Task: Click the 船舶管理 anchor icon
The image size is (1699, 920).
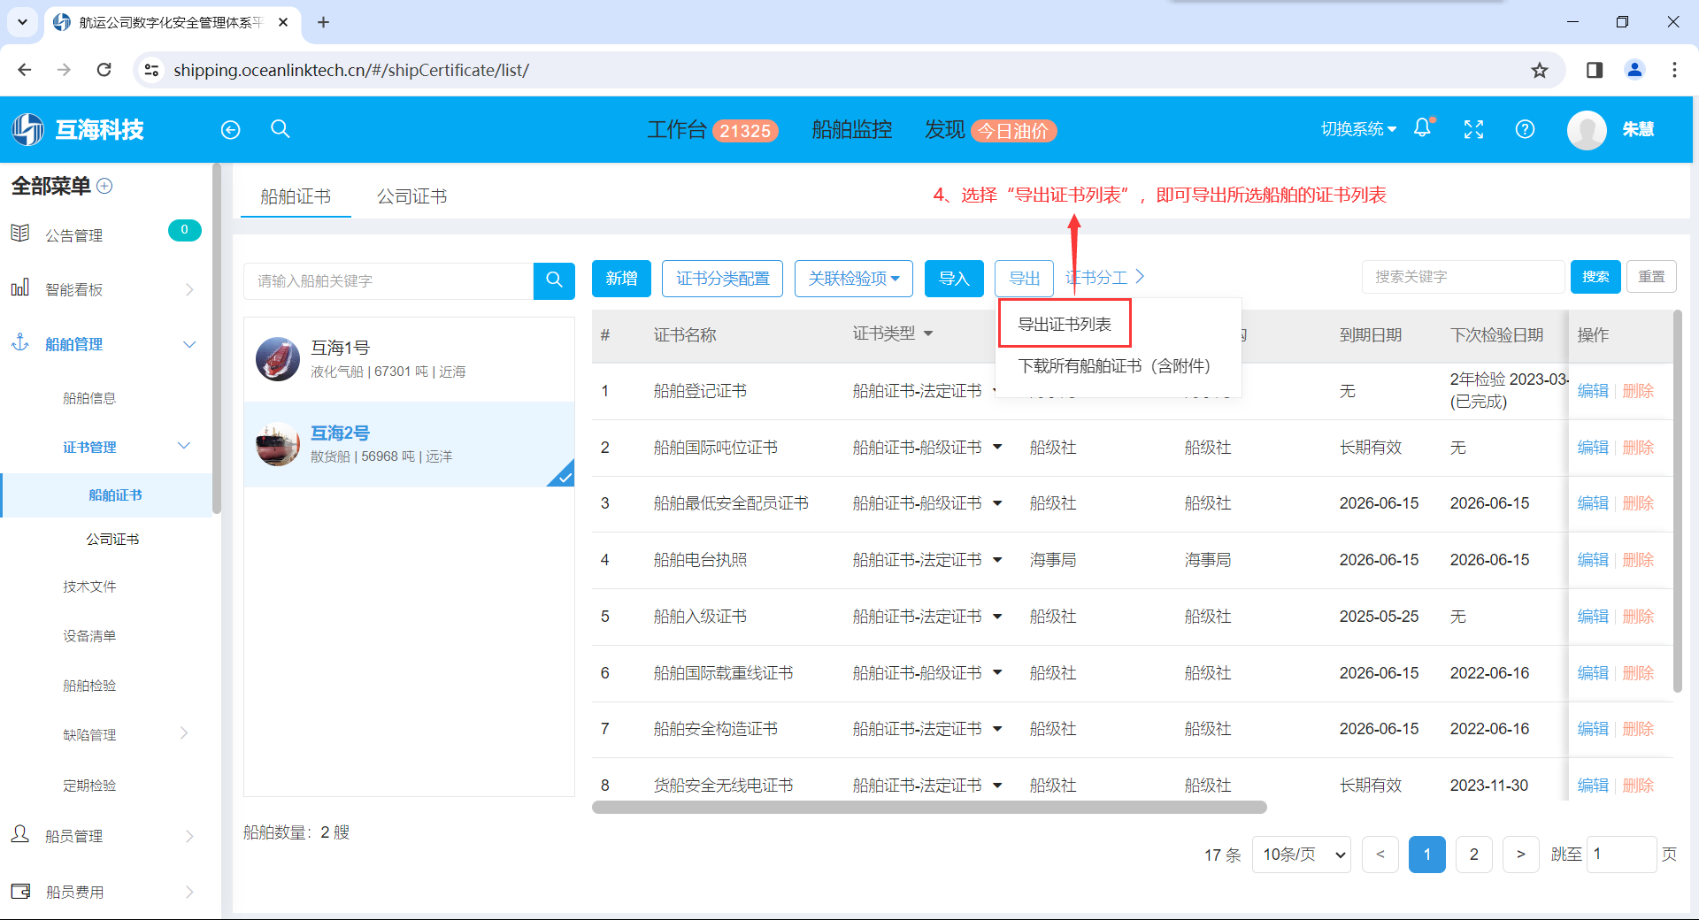Action: [x=20, y=343]
